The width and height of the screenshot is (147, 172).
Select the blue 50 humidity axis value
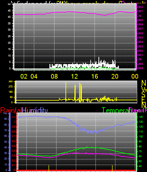(6, 142)
